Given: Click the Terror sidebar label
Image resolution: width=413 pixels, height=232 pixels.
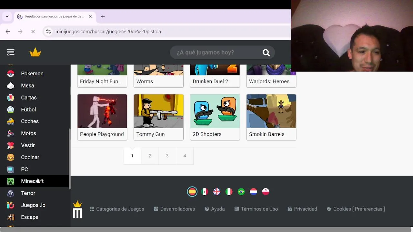Looking at the screenshot, I should tap(28, 193).
